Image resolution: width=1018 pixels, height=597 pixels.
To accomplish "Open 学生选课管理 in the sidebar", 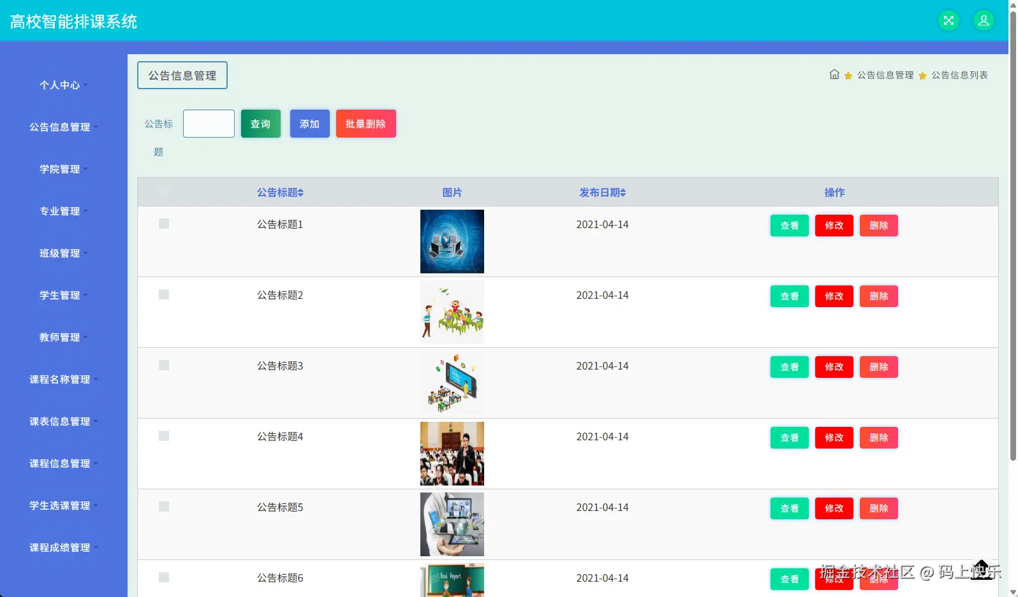I will click(64, 505).
